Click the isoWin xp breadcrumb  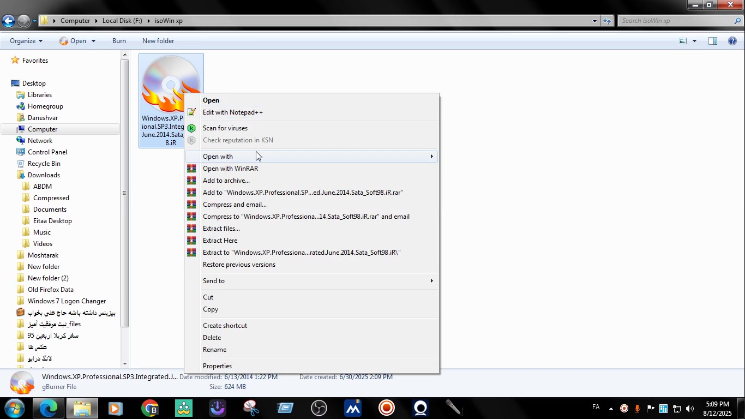pos(169,21)
